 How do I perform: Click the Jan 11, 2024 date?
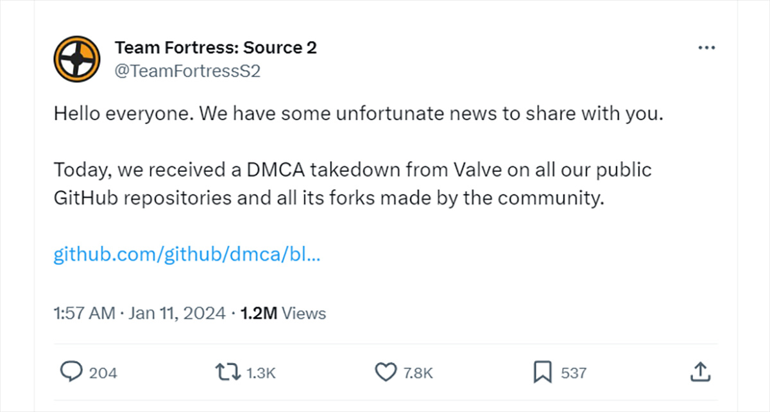pyautogui.click(x=176, y=313)
